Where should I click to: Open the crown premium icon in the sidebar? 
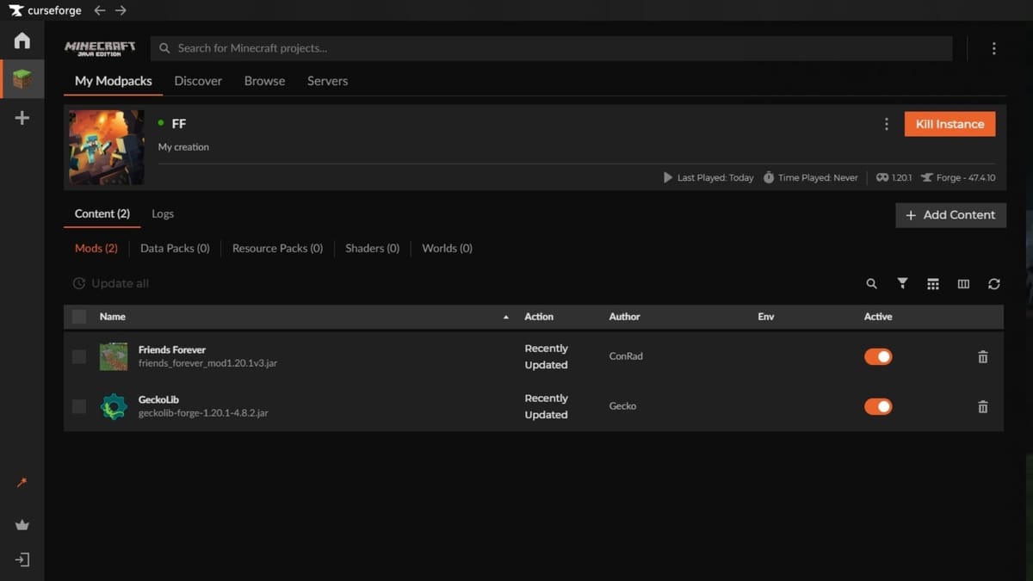(22, 525)
